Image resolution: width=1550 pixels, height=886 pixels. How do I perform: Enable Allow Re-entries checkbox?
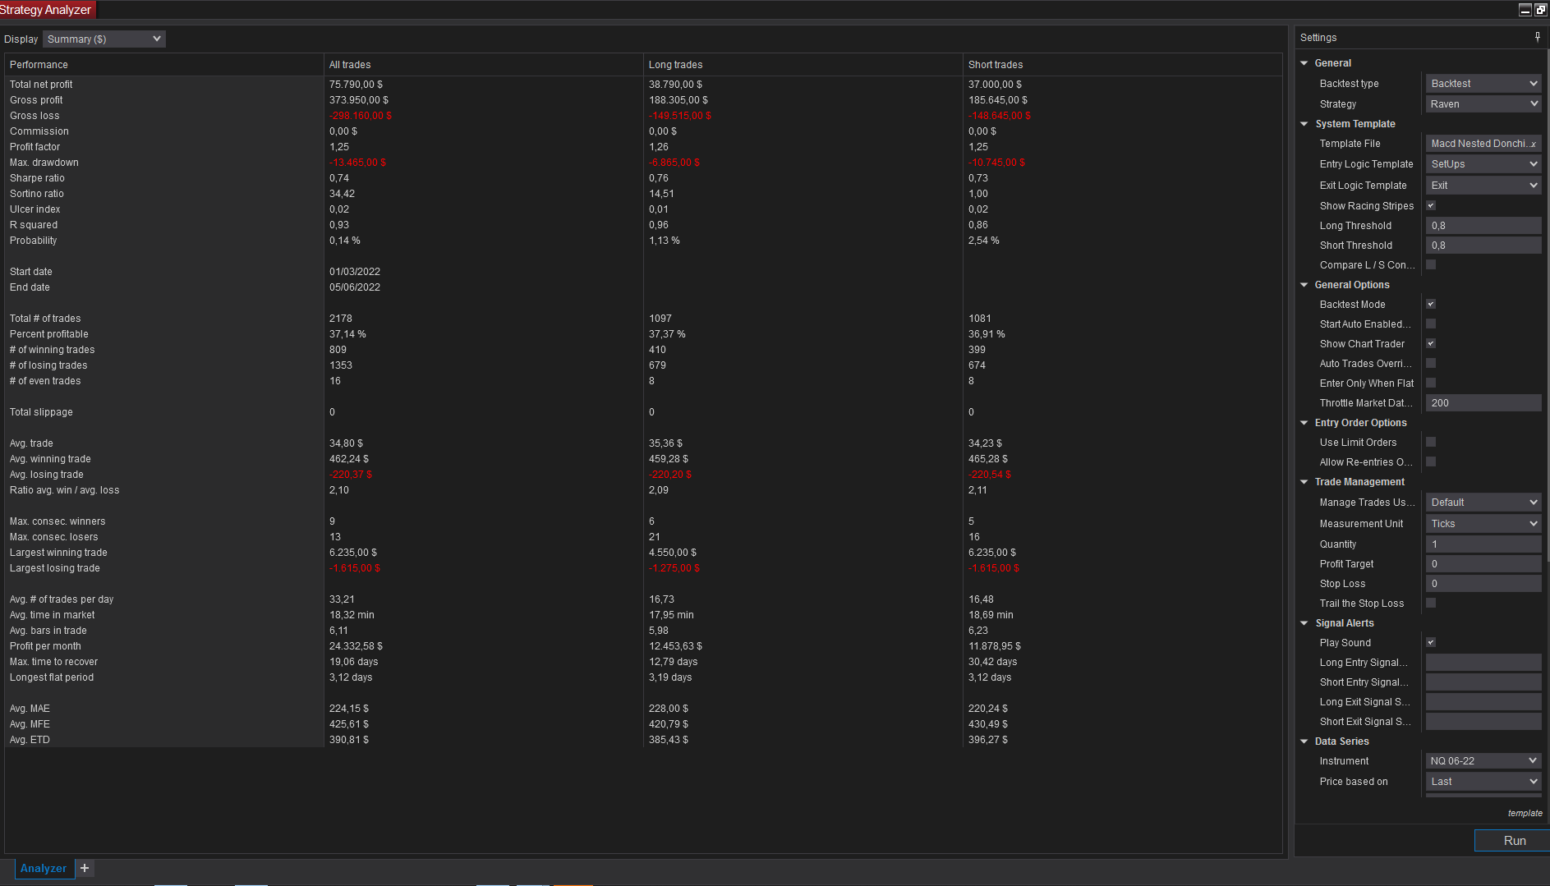click(1431, 462)
